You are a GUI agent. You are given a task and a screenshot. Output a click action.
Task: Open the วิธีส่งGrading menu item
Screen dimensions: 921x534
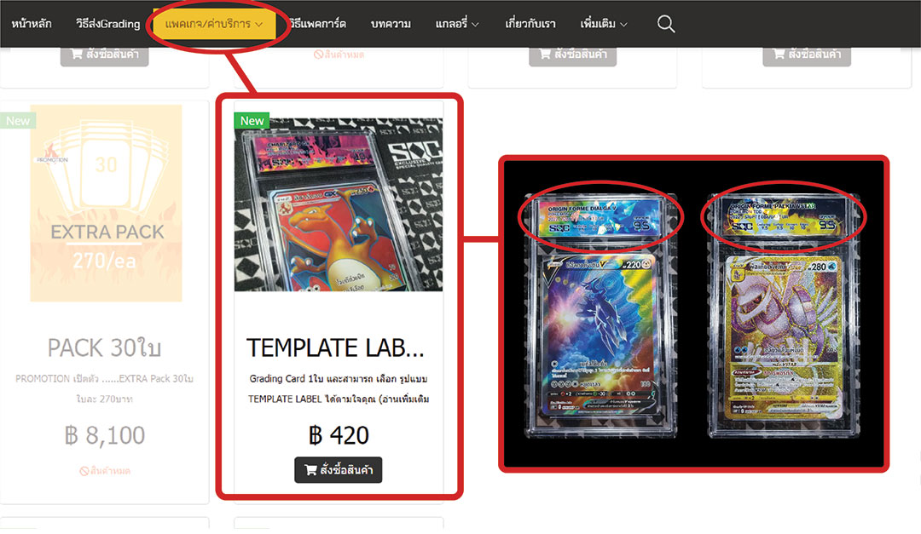(x=108, y=24)
